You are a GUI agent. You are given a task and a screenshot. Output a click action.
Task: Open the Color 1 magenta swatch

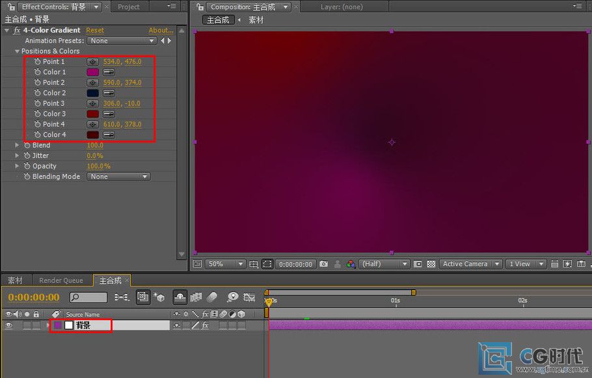tap(93, 72)
